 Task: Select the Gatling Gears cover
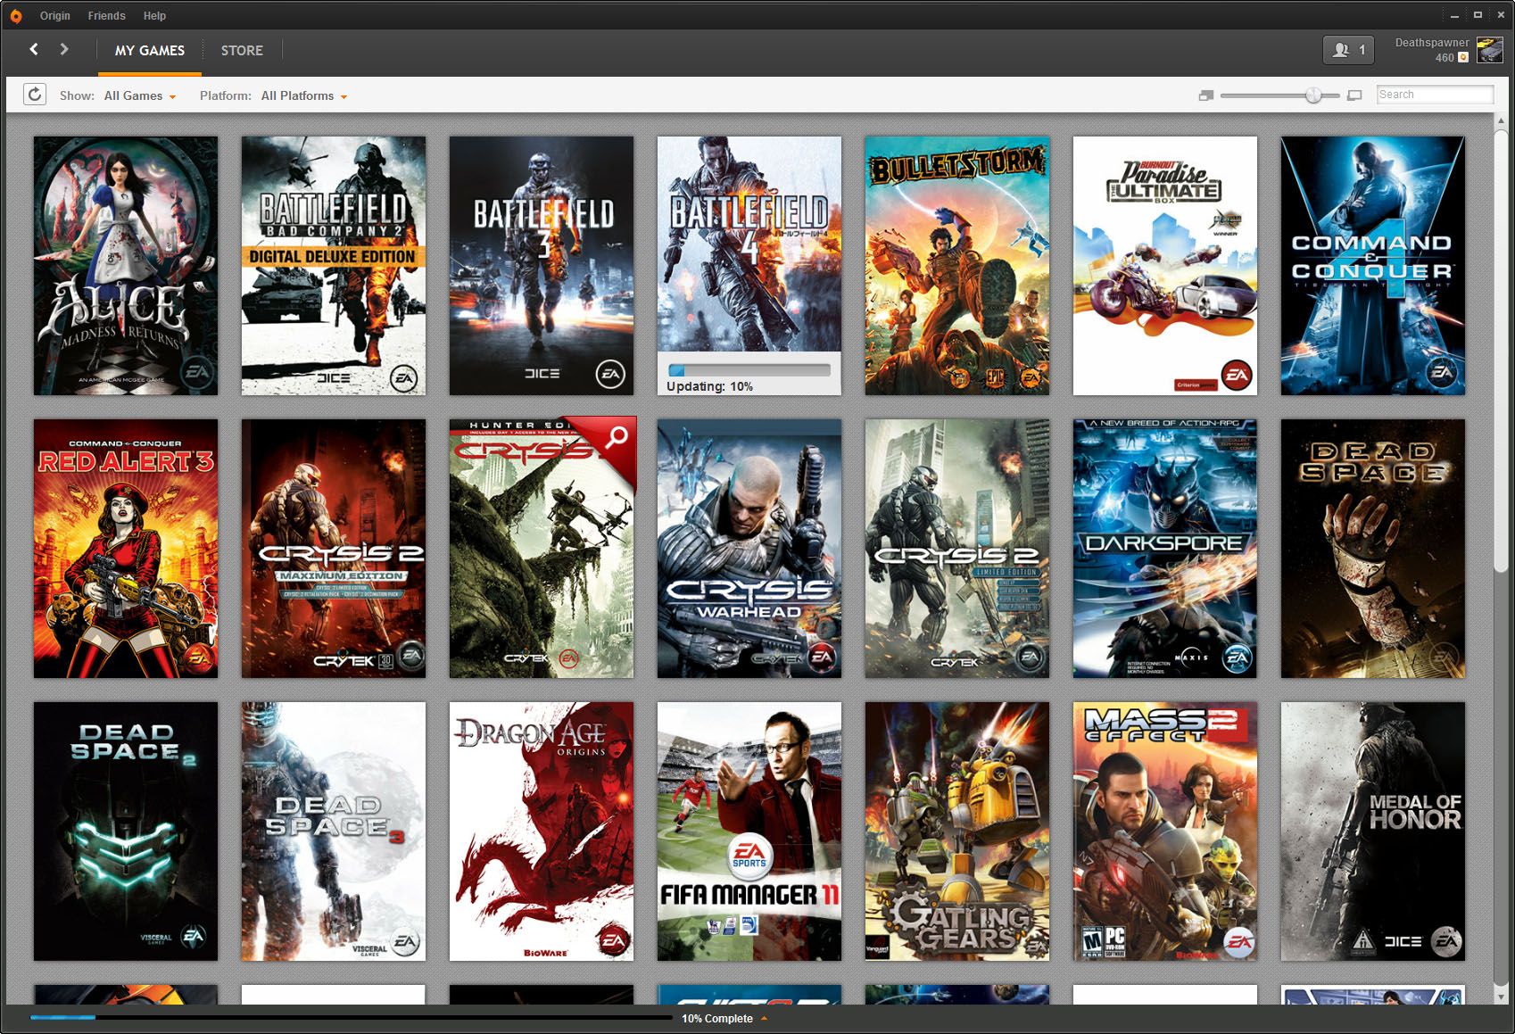(x=957, y=831)
